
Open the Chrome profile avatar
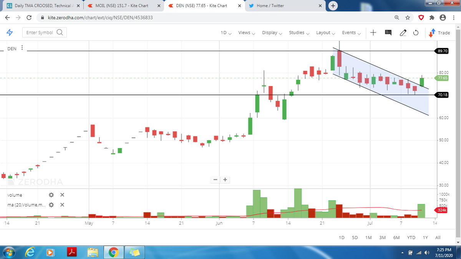point(443,18)
